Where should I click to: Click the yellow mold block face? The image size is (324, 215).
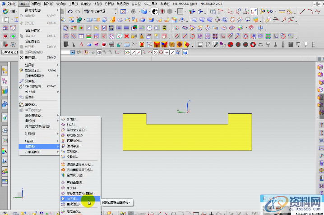point(187,137)
